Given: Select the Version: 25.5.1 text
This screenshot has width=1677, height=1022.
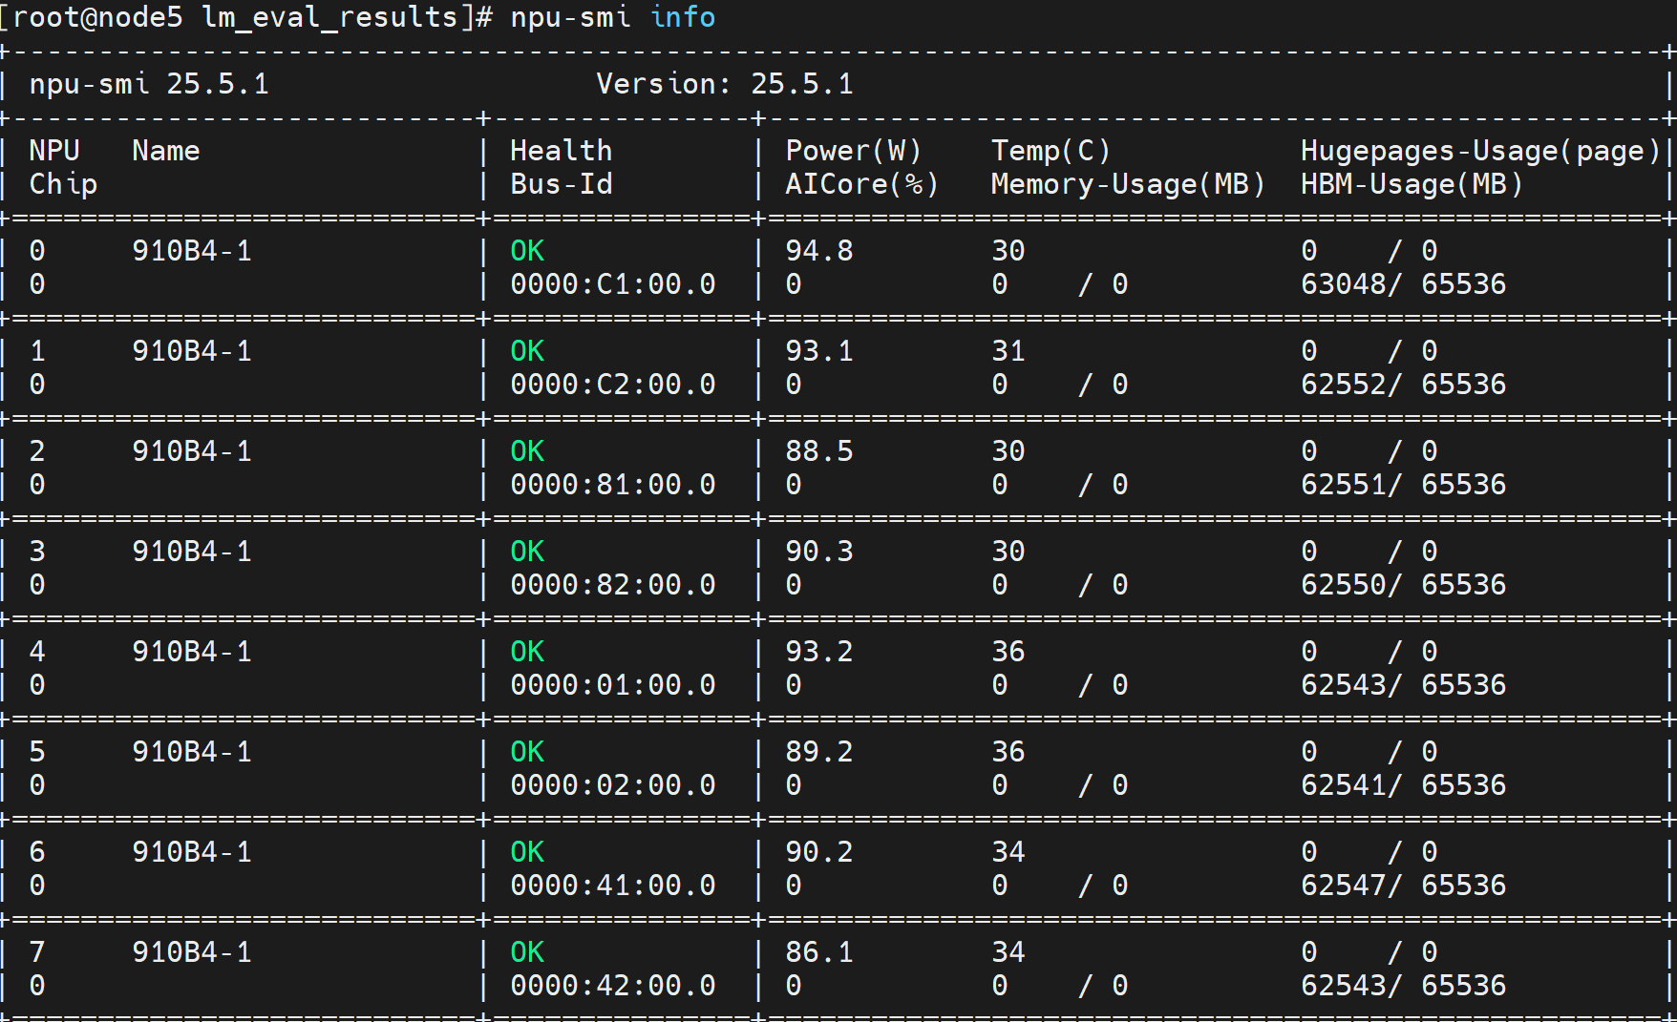Looking at the screenshot, I should pyautogui.click(x=725, y=84).
